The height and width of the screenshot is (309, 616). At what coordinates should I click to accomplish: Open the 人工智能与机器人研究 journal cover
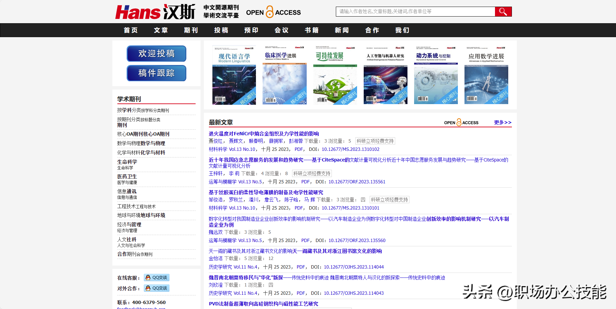point(385,75)
